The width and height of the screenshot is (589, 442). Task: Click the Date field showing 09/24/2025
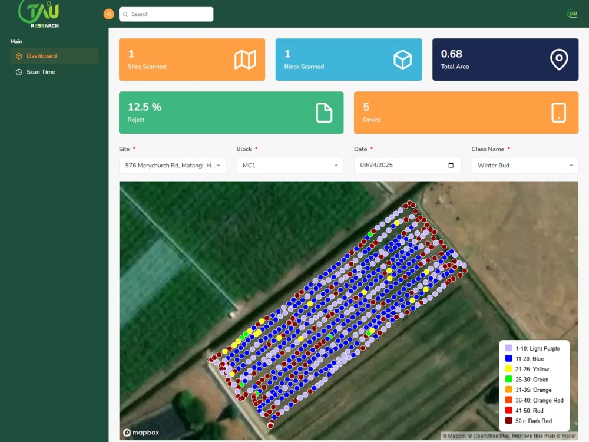[x=408, y=166]
